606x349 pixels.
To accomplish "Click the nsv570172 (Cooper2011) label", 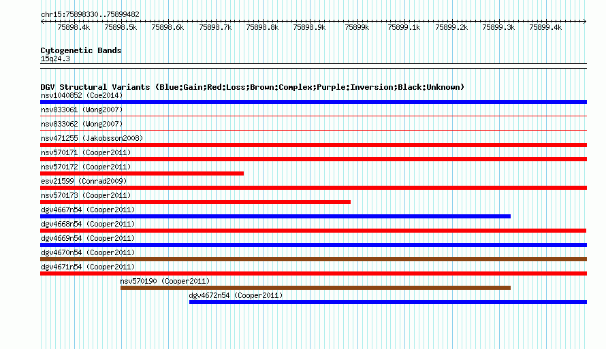I will [86, 167].
